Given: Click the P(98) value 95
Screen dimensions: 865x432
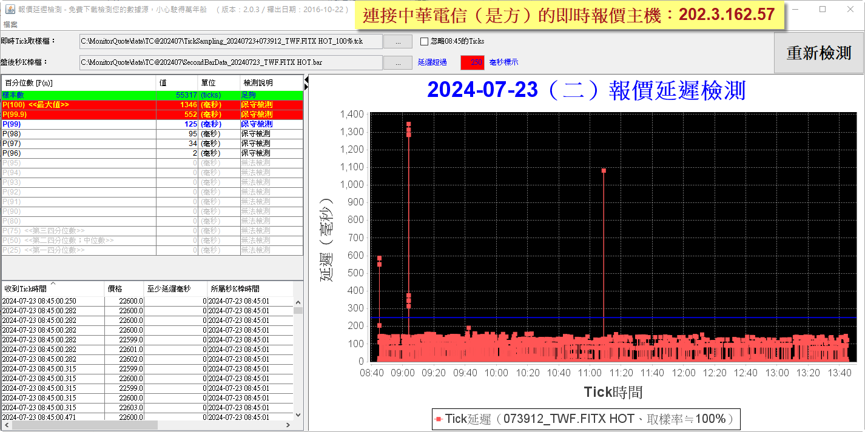Looking at the screenshot, I should coord(193,134).
